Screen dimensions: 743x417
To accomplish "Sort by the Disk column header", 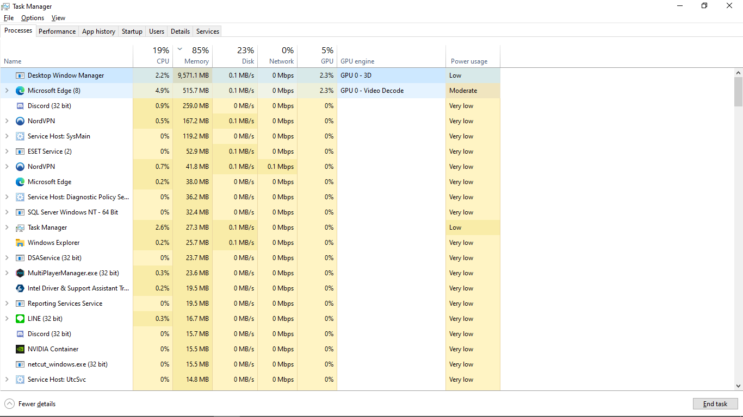I will pyautogui.click(x=235, y=56).
